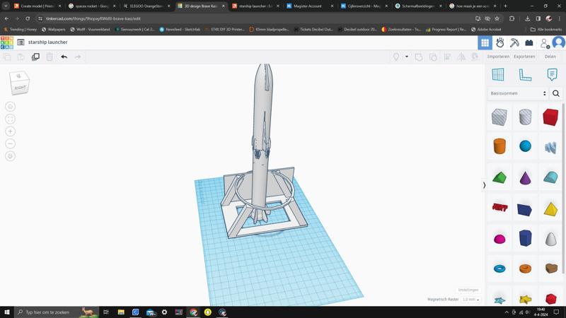Open the user profile avatar

click(x=559, y=42)
